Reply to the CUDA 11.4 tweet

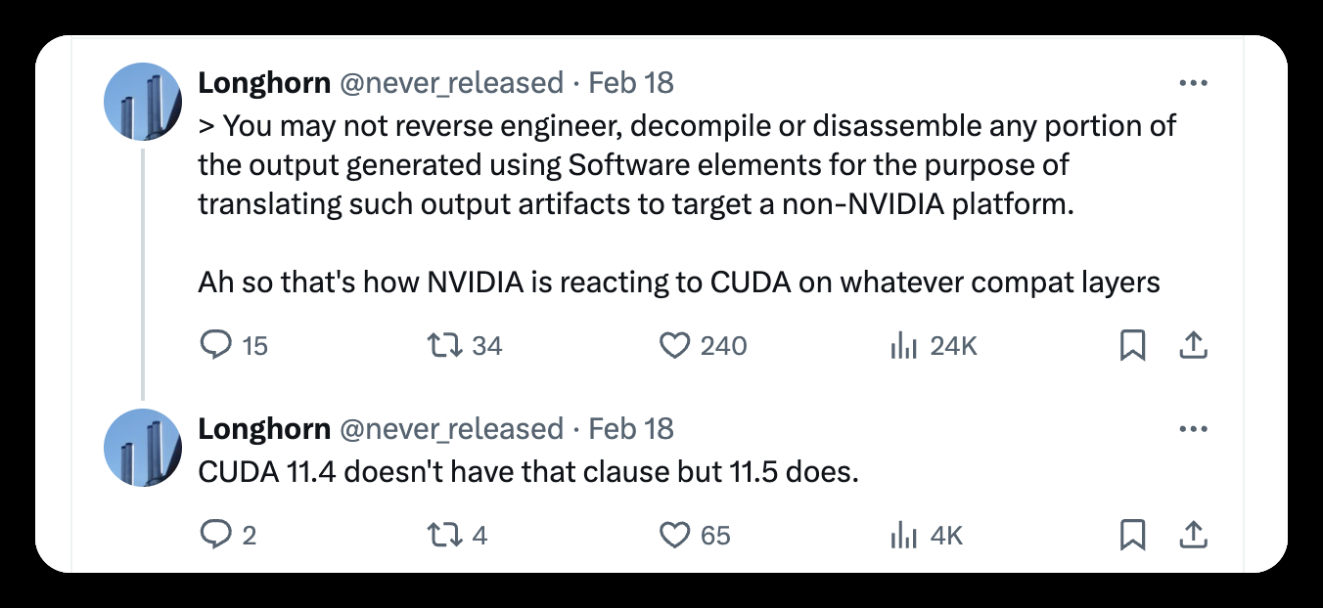[215, 535]
